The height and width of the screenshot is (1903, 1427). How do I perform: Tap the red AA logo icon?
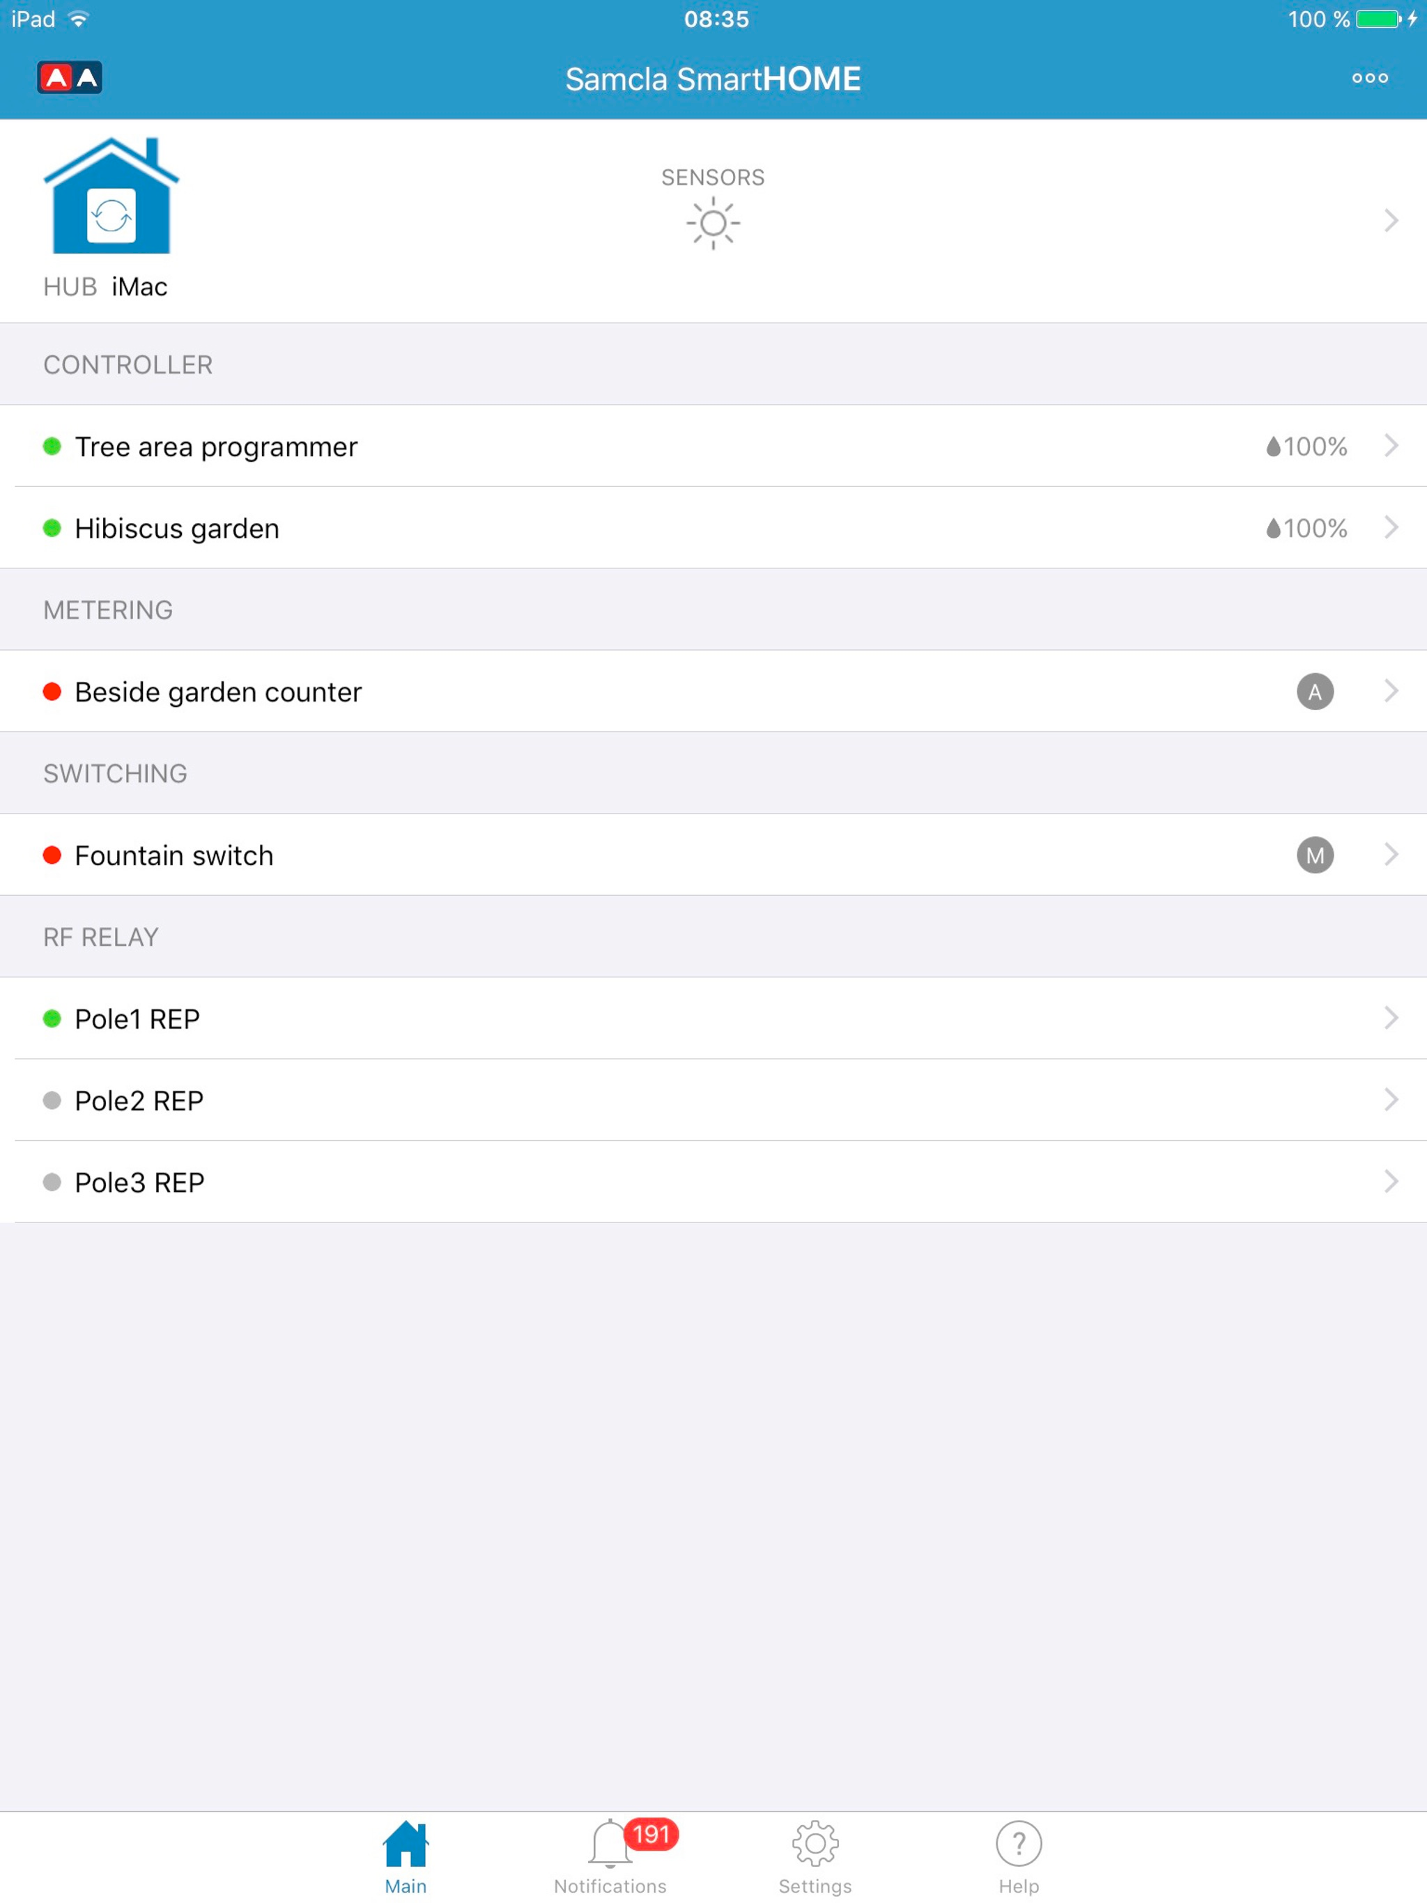click(x=70, y=78)
